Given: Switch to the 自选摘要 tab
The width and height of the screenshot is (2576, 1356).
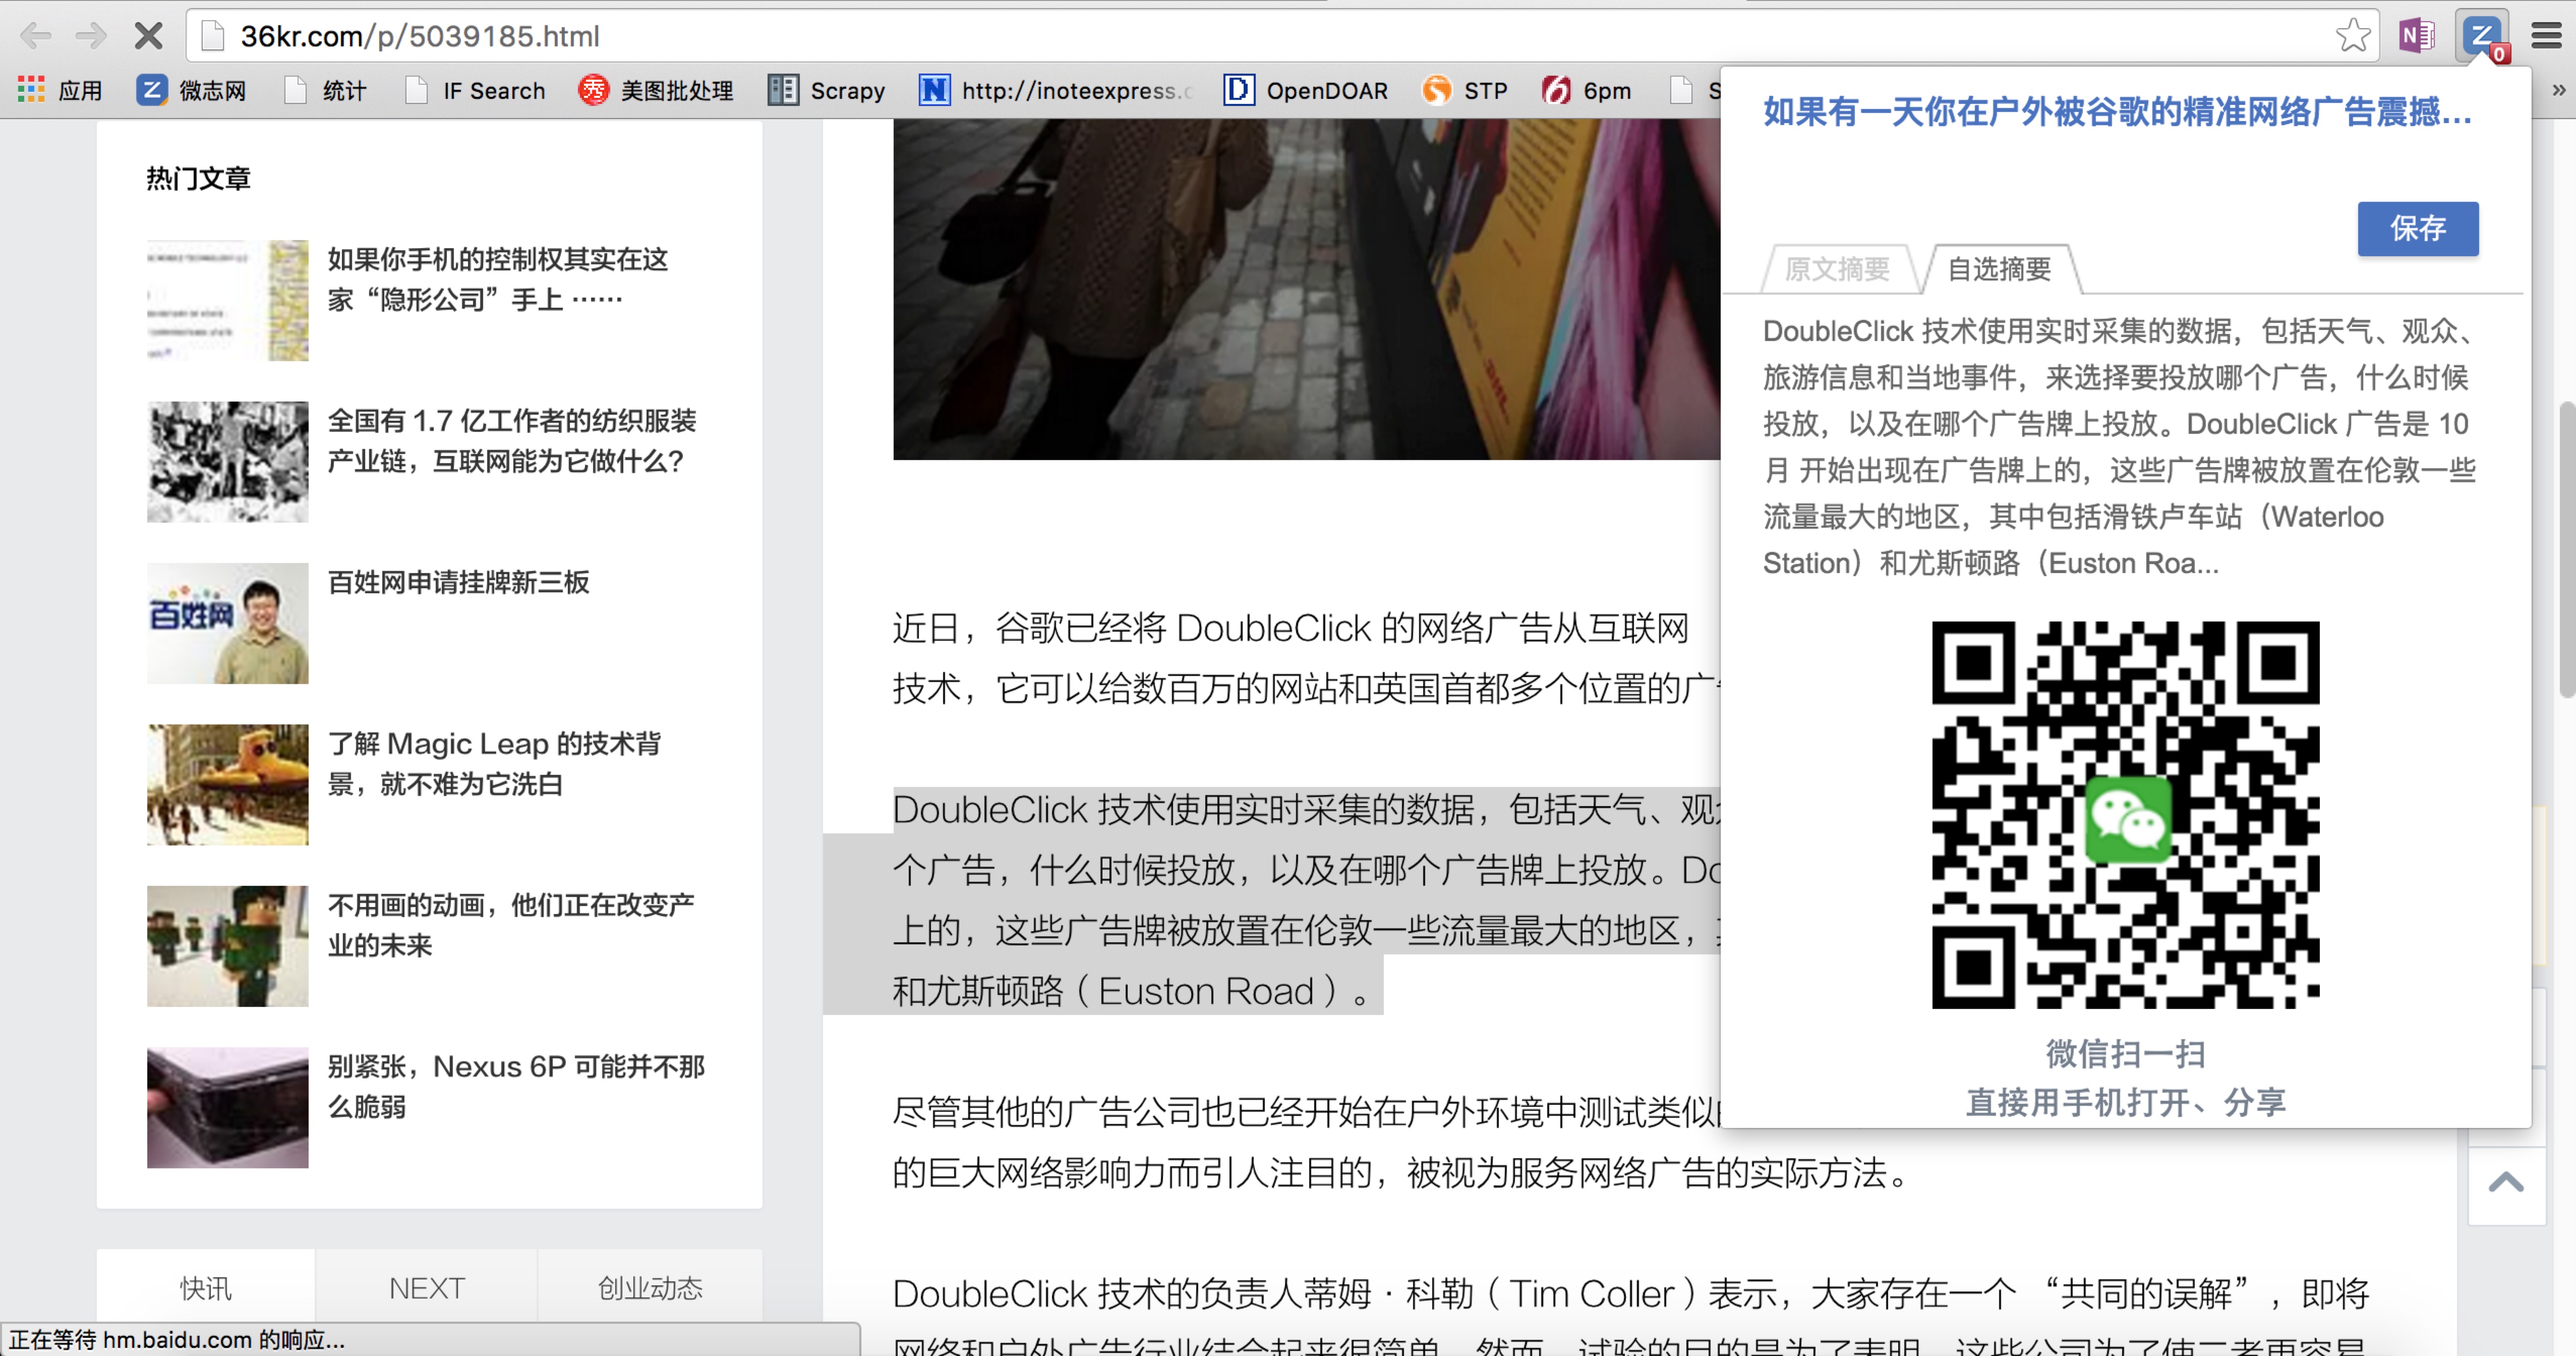Looking at the screenshot, I should coord(2000,269).
